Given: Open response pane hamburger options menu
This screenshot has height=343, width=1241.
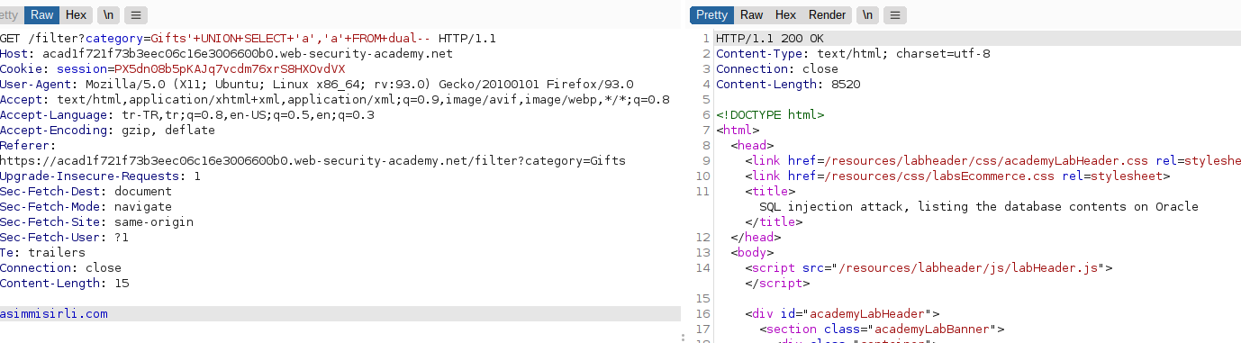Looking at the screenshot, I should (x=895, y=15).
